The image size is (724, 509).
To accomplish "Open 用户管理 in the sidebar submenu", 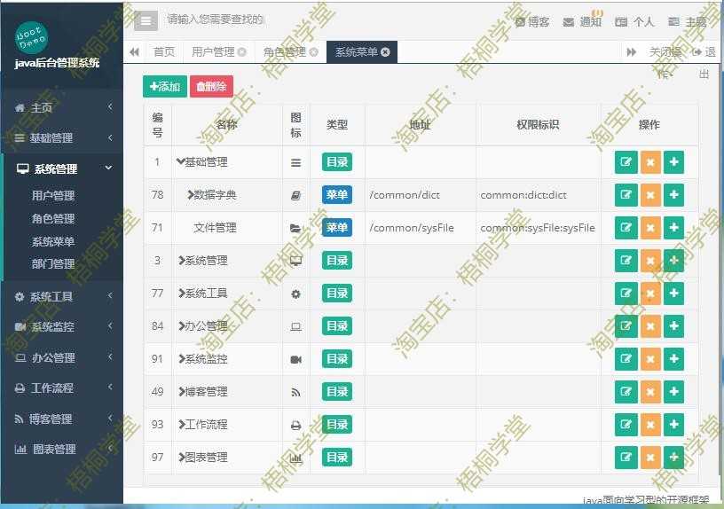I will (x=53, y=195).
